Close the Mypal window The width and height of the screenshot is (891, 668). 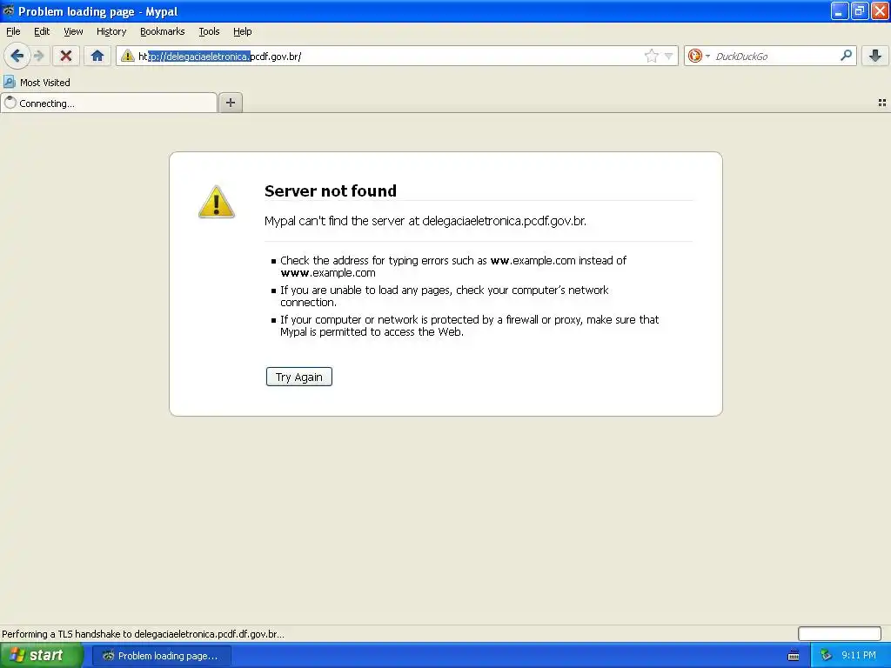point(880,10)
